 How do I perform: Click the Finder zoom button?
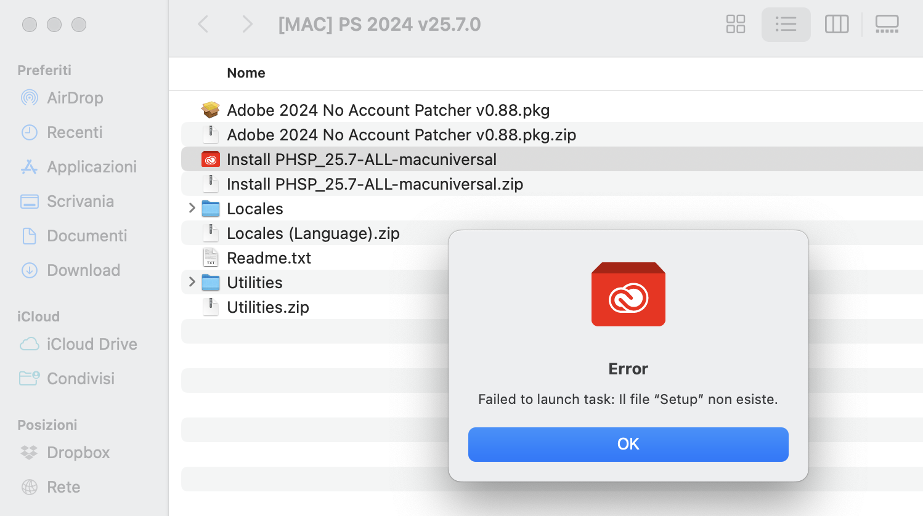(x=79, y=25)
